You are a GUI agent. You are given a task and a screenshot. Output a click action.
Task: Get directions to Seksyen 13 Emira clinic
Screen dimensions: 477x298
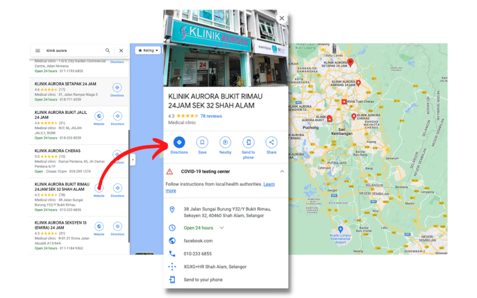click(x=117, y=229)
